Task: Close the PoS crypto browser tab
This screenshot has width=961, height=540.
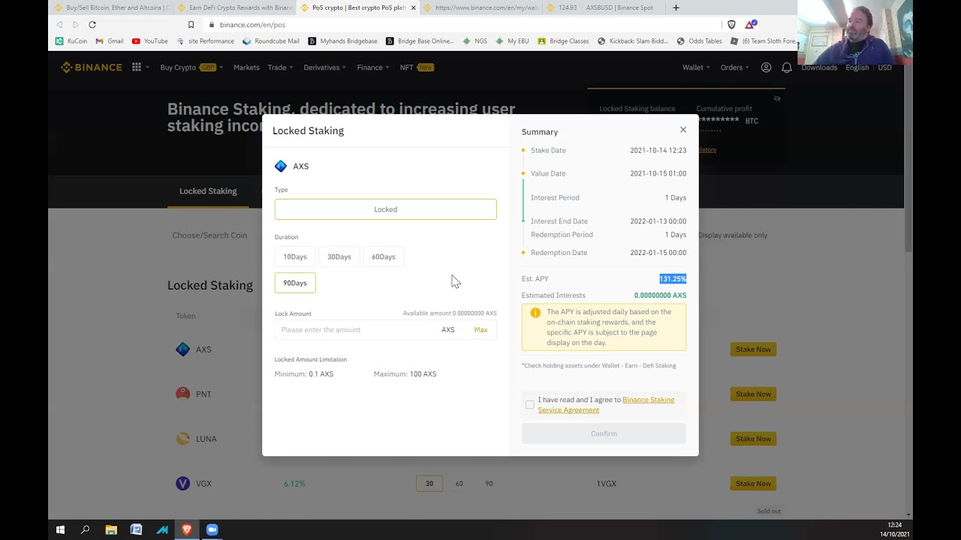Action: click(x=413, y=8)
